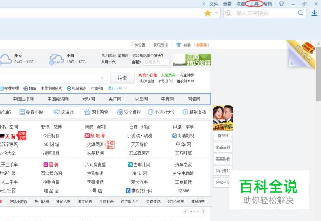This screenshot has width=321, height=221.
Task: Open the 聚划算 red icon link
Action: click(x=87, y=135)
